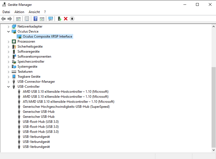The height and width of the screenshot is (159, 216).
Task: Expand the Tastaturen node
Action: [x=8, y=72]
